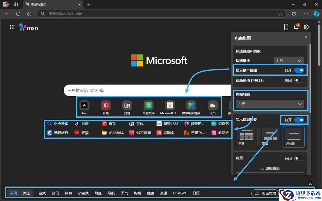The height and width of the screenshot is (201, 322).
Task: Open the 页面布局 button
Action: tap(265, 193)
